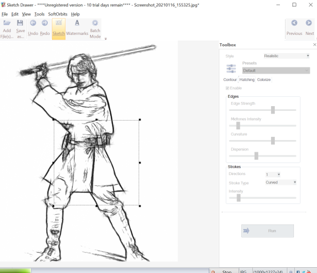Open the View menu
The image size is (317, 273).
26,14
